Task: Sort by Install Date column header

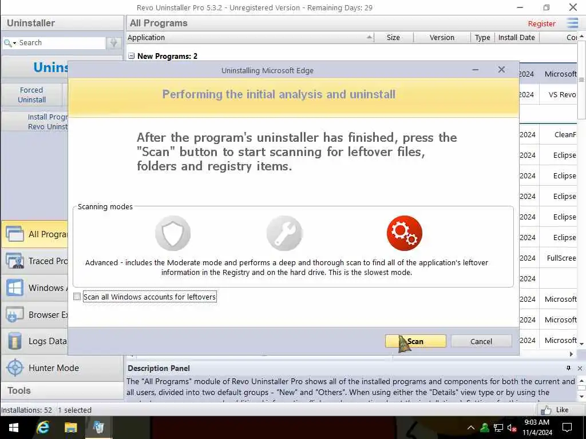Action: 517,37
